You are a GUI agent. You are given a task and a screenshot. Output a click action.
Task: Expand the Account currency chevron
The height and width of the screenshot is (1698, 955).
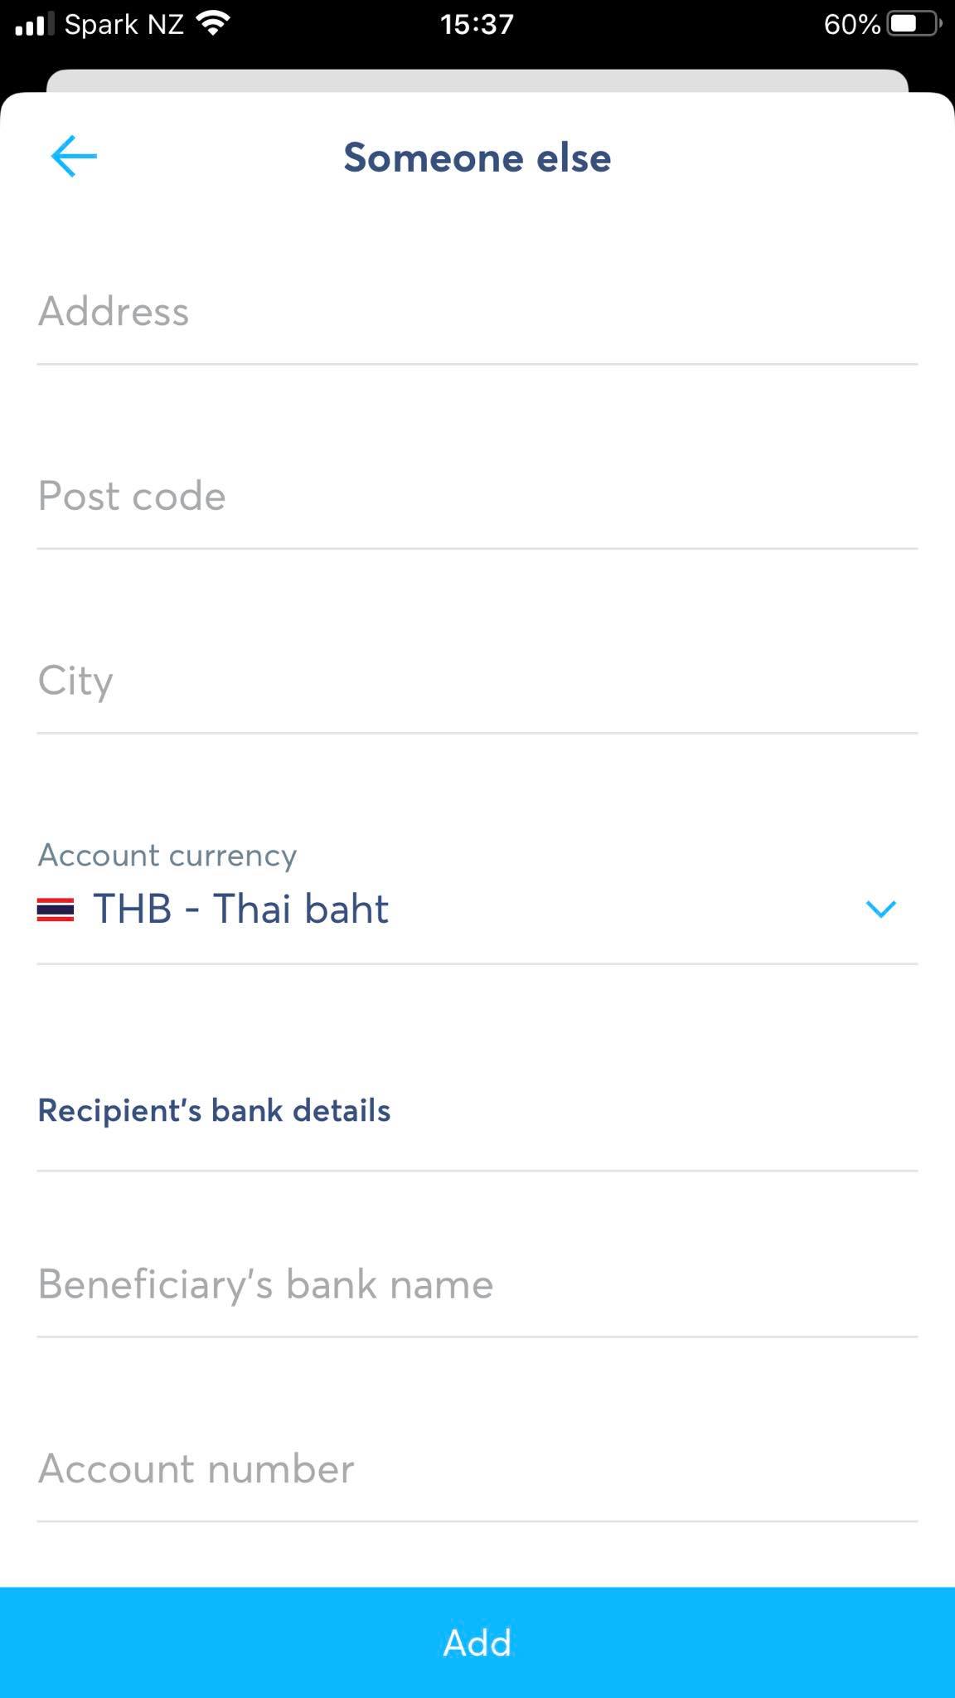point(880,909)
